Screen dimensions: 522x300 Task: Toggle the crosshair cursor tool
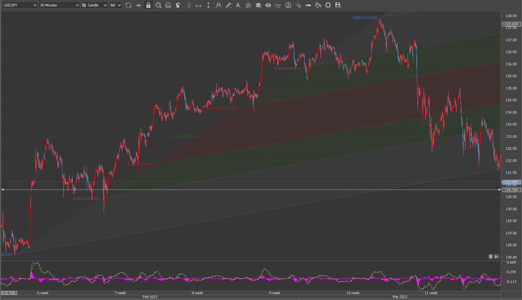pos(298,5)
